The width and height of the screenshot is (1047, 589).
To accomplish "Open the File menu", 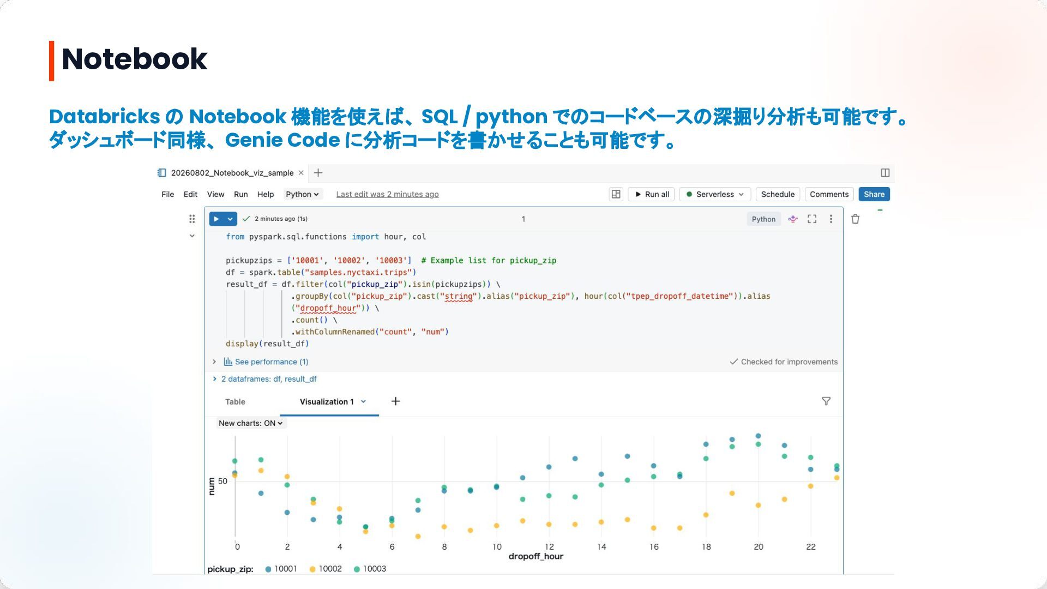I will 168,194.
